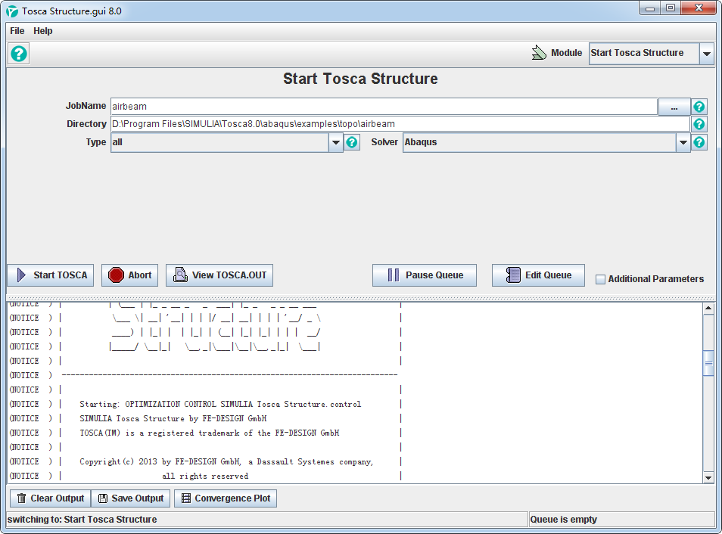The width and height of the screenshot is (722, 534).
Task: Click the output panel scrollbar thumb
Action: pyautogui.click(x=708, y=363)
